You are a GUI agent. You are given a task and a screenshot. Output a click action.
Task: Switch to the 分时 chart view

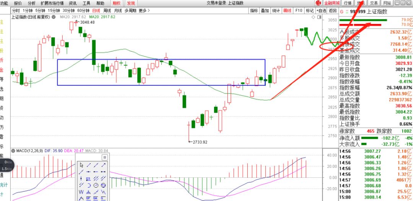coord(16,11)
